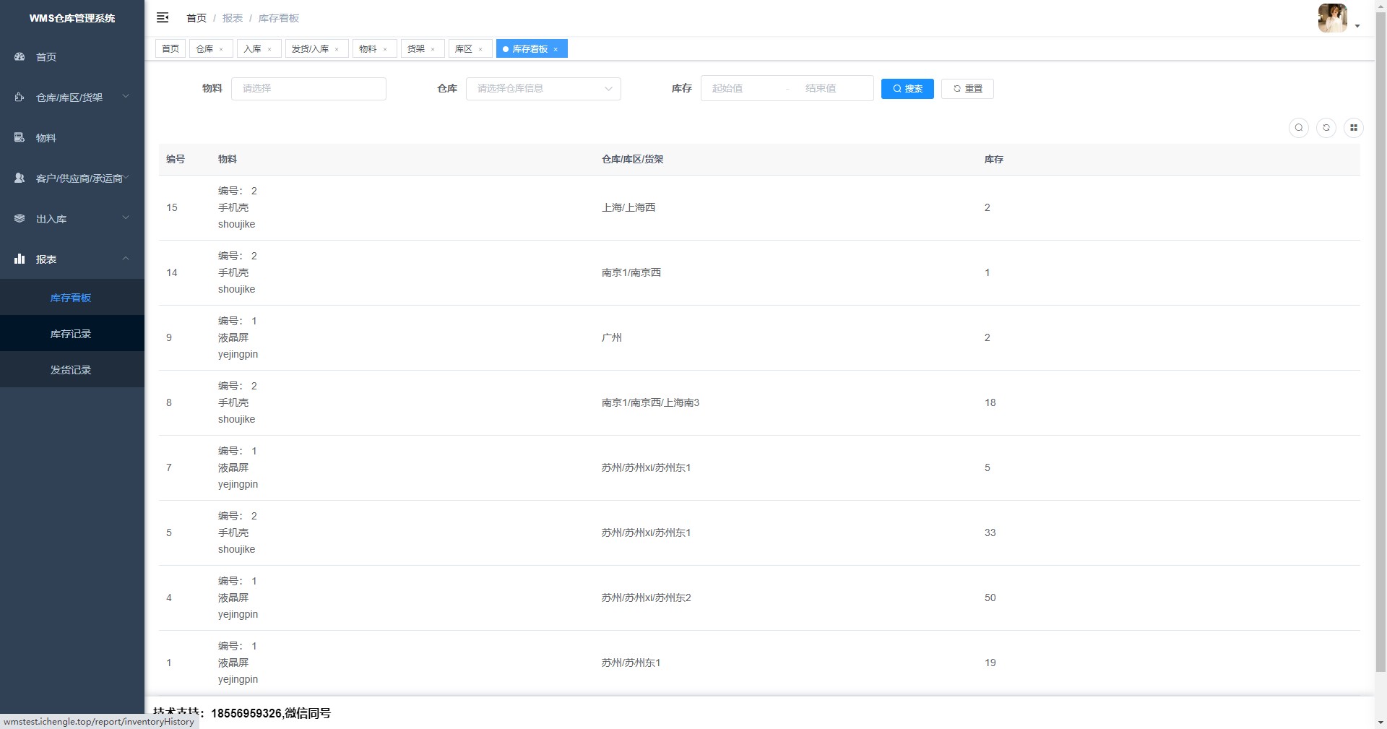Click the 编号 column header
This screenshot has height=729, width=1387.
176,159
